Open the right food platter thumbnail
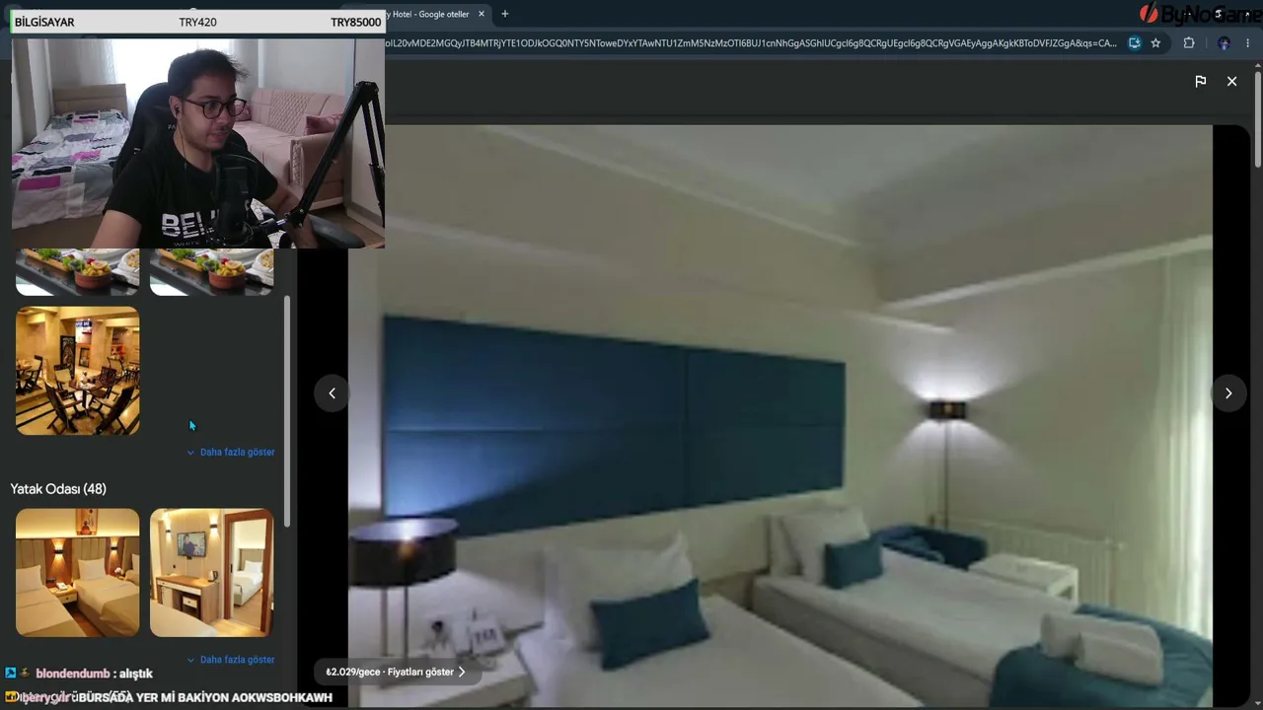 click(211, 271)
